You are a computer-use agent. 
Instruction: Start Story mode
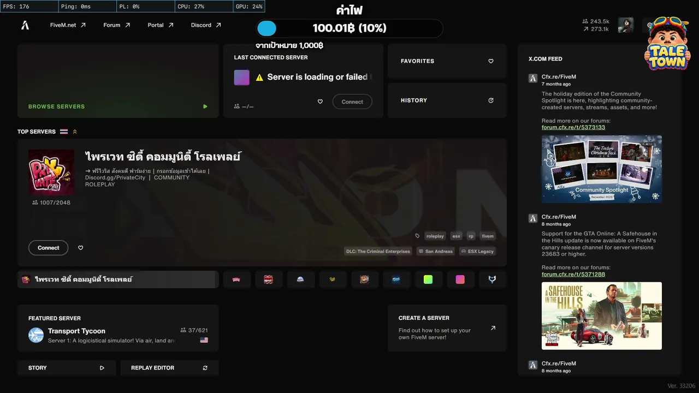tap(67, 368)
